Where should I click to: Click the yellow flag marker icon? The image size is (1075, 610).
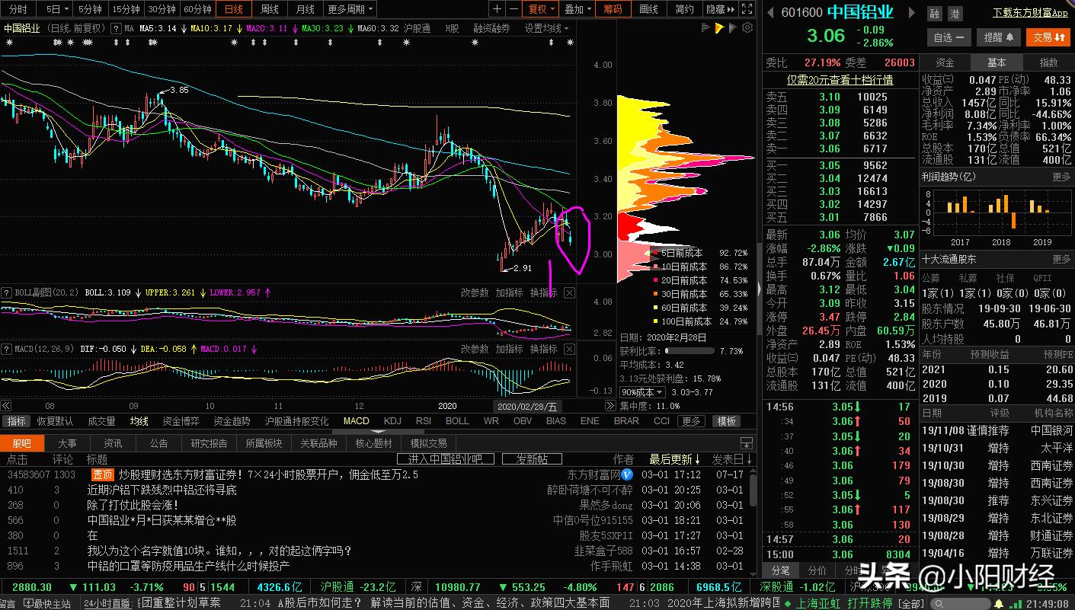719,28
